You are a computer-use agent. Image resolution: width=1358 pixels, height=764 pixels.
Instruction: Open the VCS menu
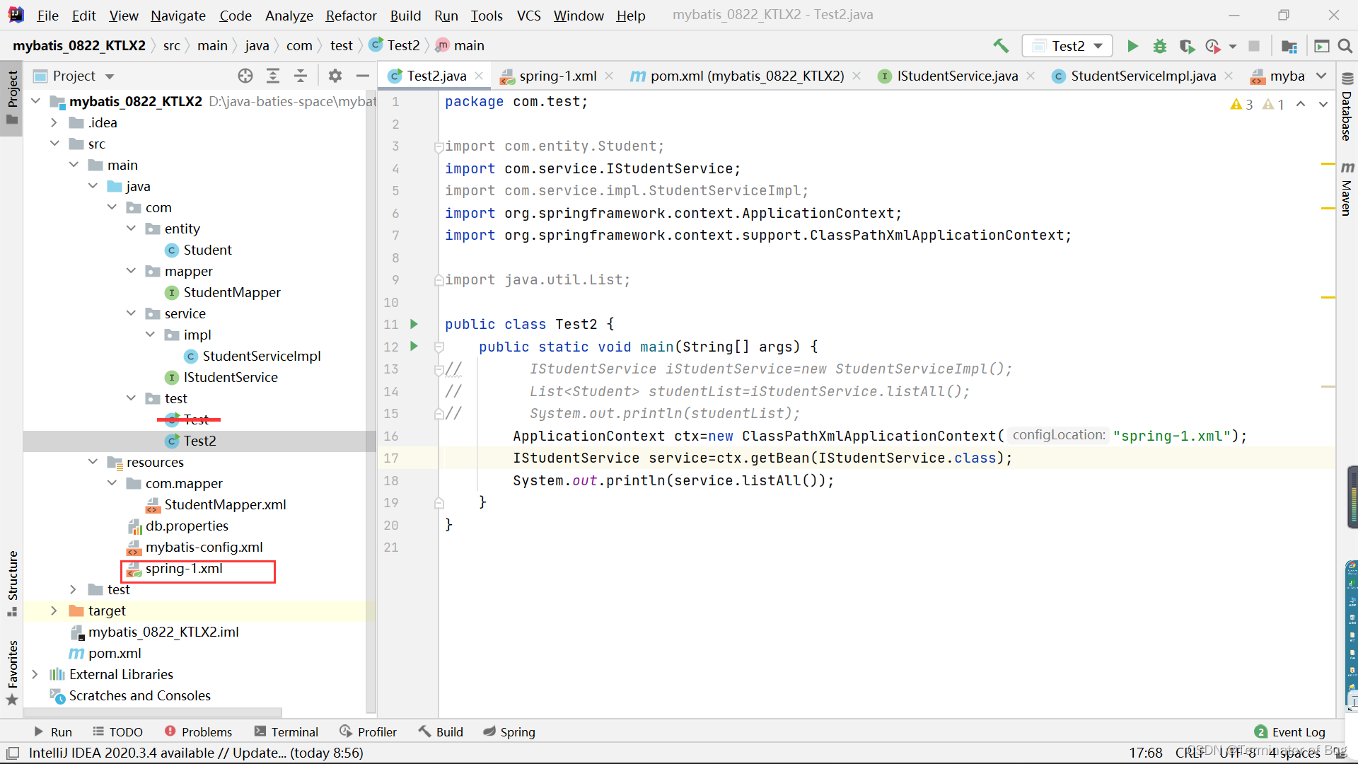[528, 15]
